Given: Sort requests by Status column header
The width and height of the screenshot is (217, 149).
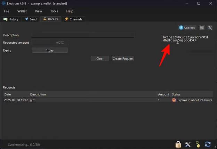Looking at the screenshot, I should (x=192, y=94).
